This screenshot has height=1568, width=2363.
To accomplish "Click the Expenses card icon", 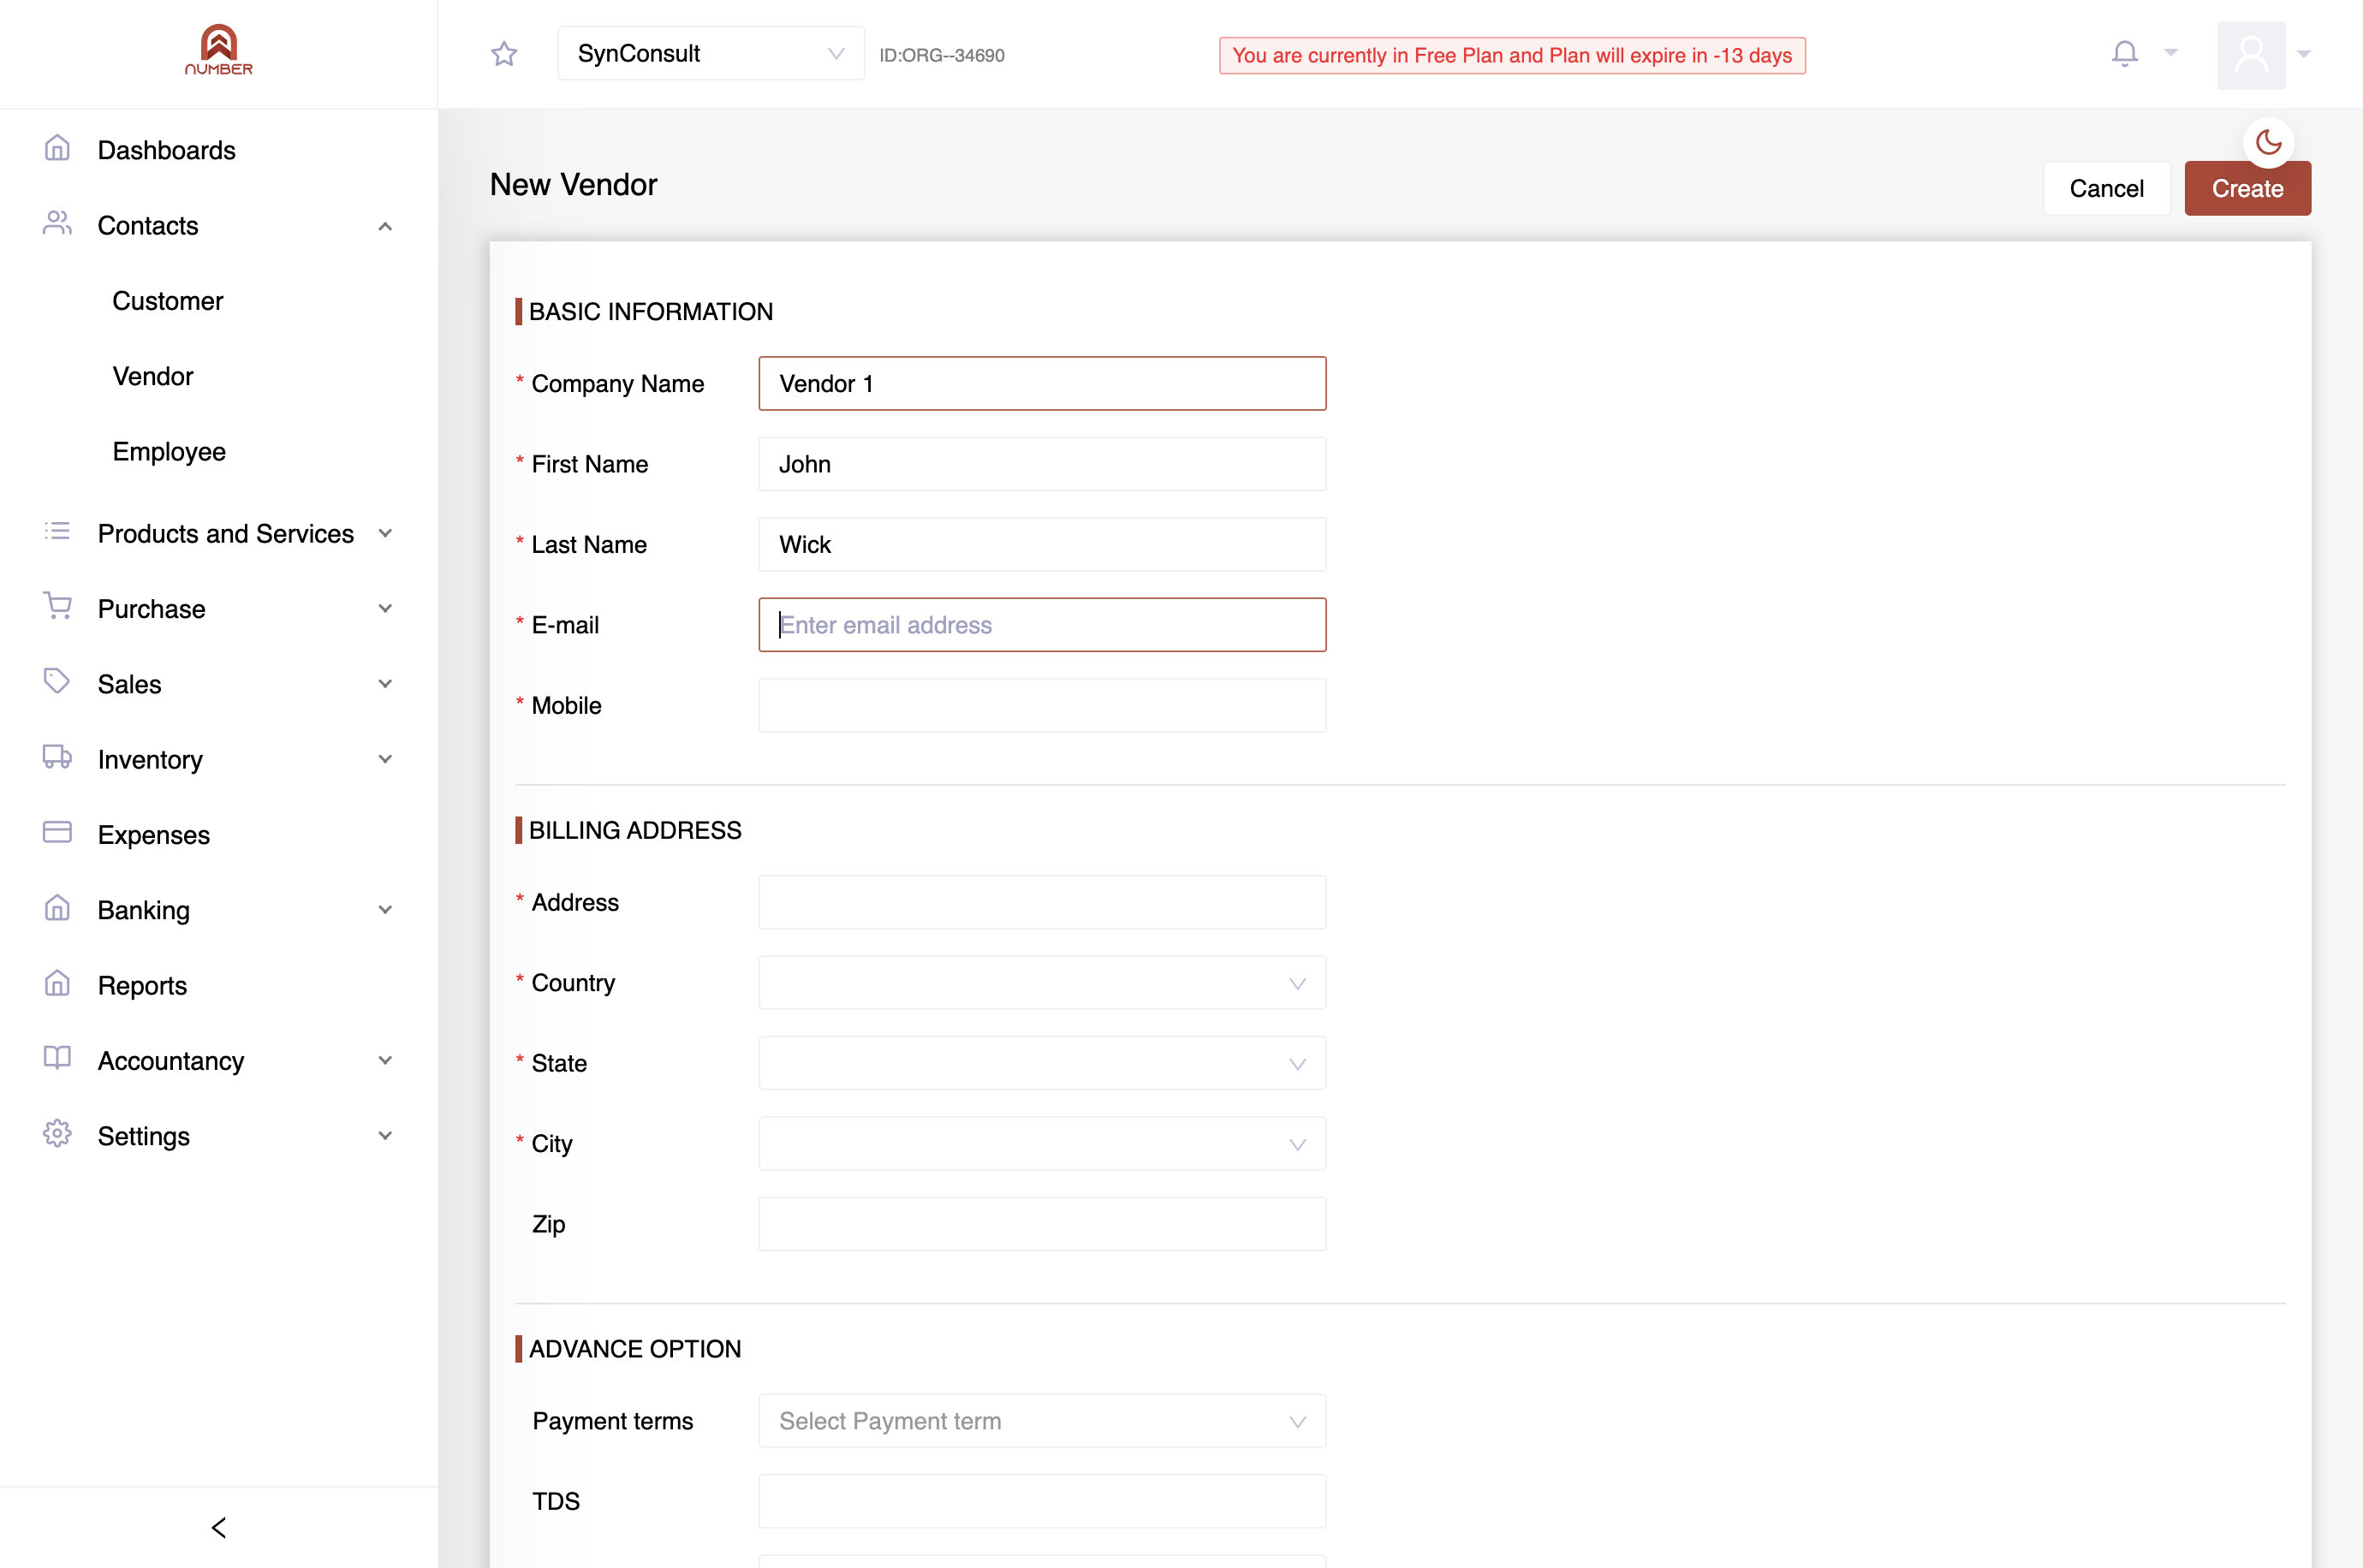I will pyautogui.click(x=57, y=833).
